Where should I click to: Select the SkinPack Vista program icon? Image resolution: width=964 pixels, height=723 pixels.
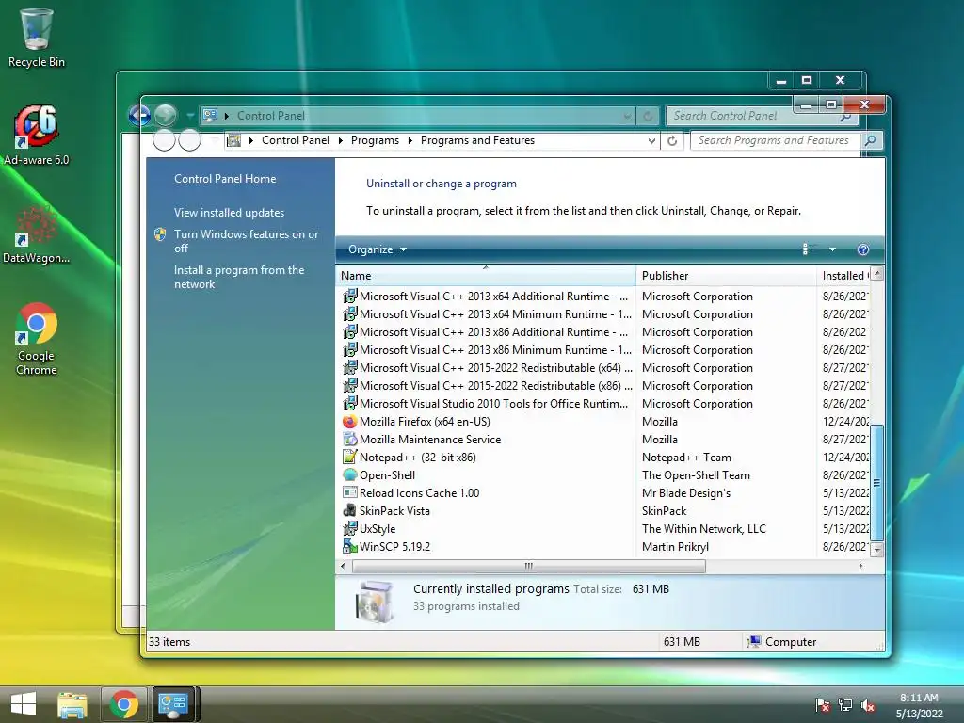350,510
